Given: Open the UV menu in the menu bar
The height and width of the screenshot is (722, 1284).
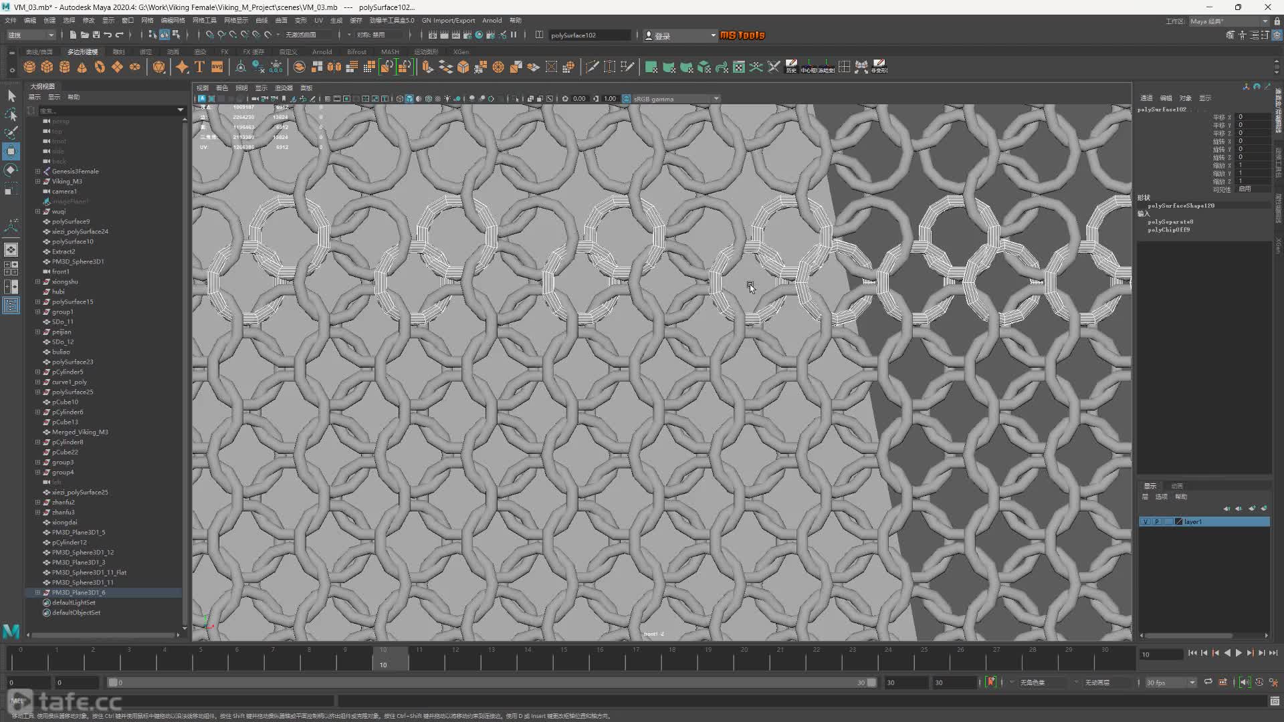Looking at the screenshot, I should (318, 21).
